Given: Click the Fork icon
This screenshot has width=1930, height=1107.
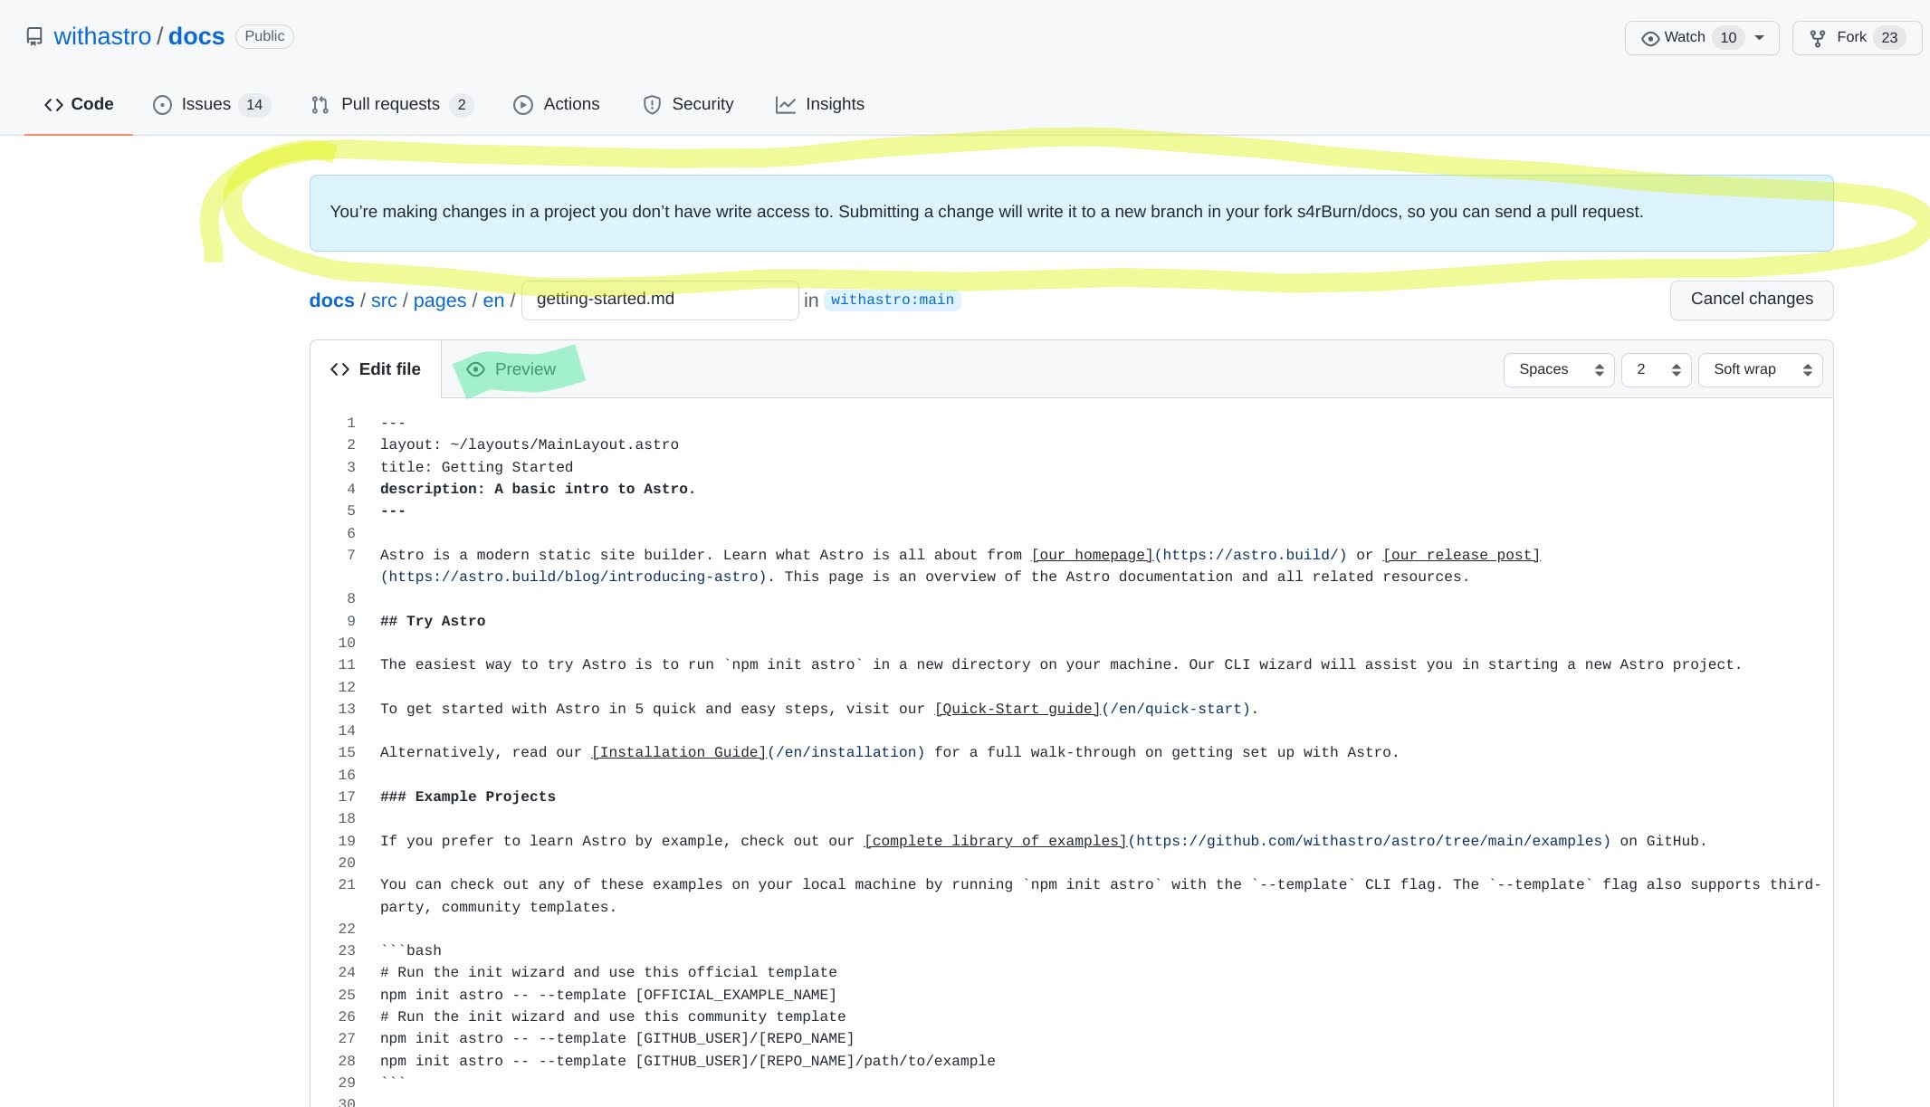Looking at the screenshot, I should coord(1817,38).
